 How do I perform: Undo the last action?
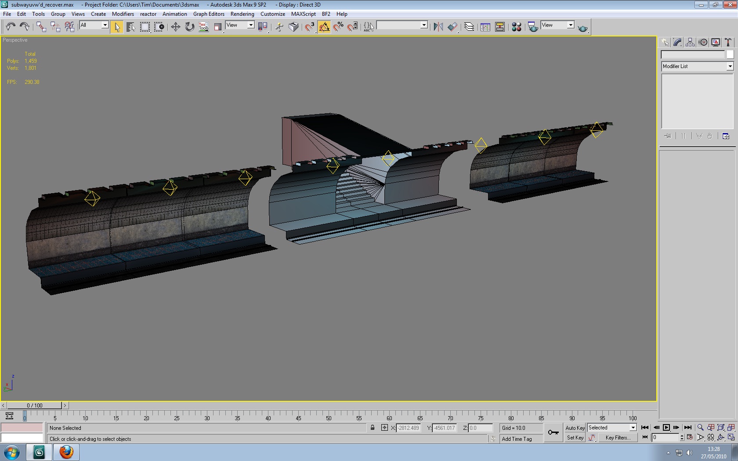11,27
